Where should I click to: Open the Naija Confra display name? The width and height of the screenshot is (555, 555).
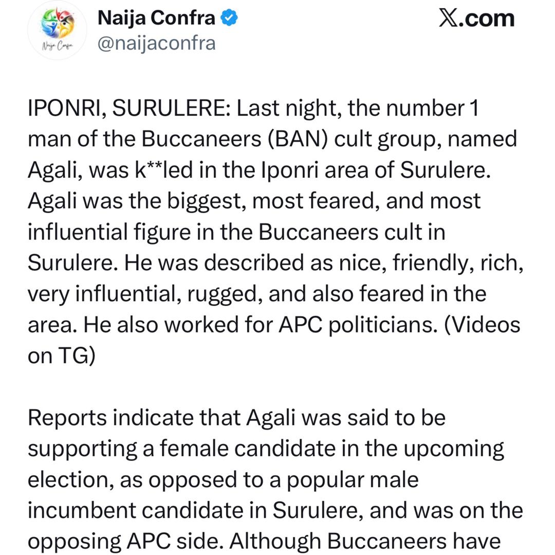tap(156, 18)
